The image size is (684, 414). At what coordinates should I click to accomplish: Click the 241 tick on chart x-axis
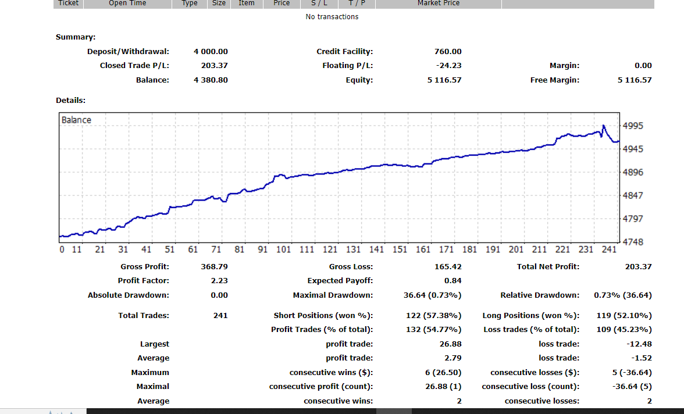click(x=609, y=249)
